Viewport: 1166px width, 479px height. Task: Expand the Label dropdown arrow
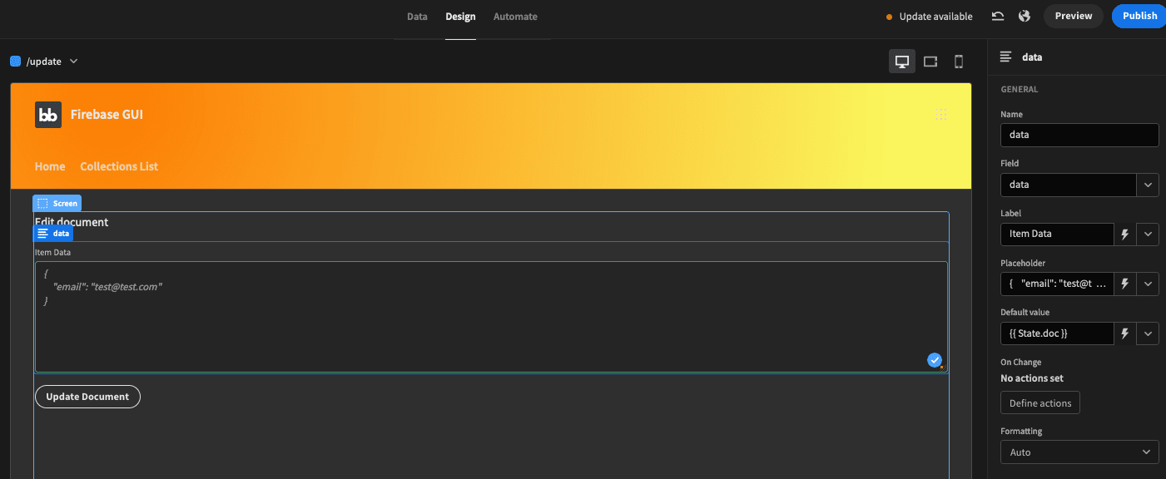click(1148, 235)
